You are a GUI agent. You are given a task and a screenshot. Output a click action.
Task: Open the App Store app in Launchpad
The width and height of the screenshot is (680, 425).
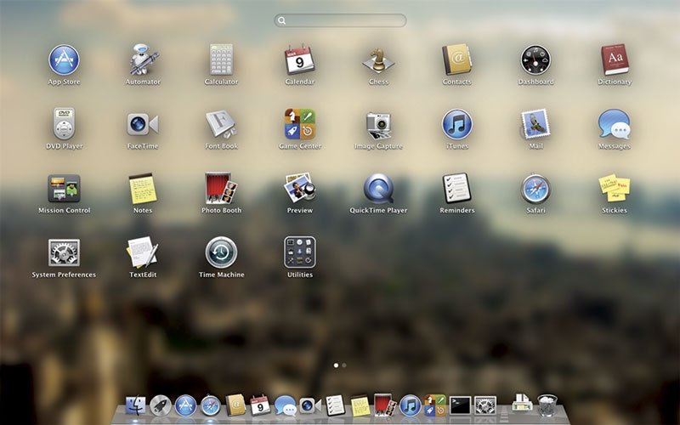coord(64,59)
